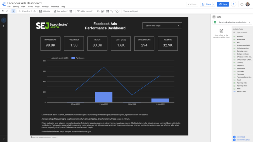Open the user account avatar
This screenshot has height=142, width=253.
click(x=248, y=4)
